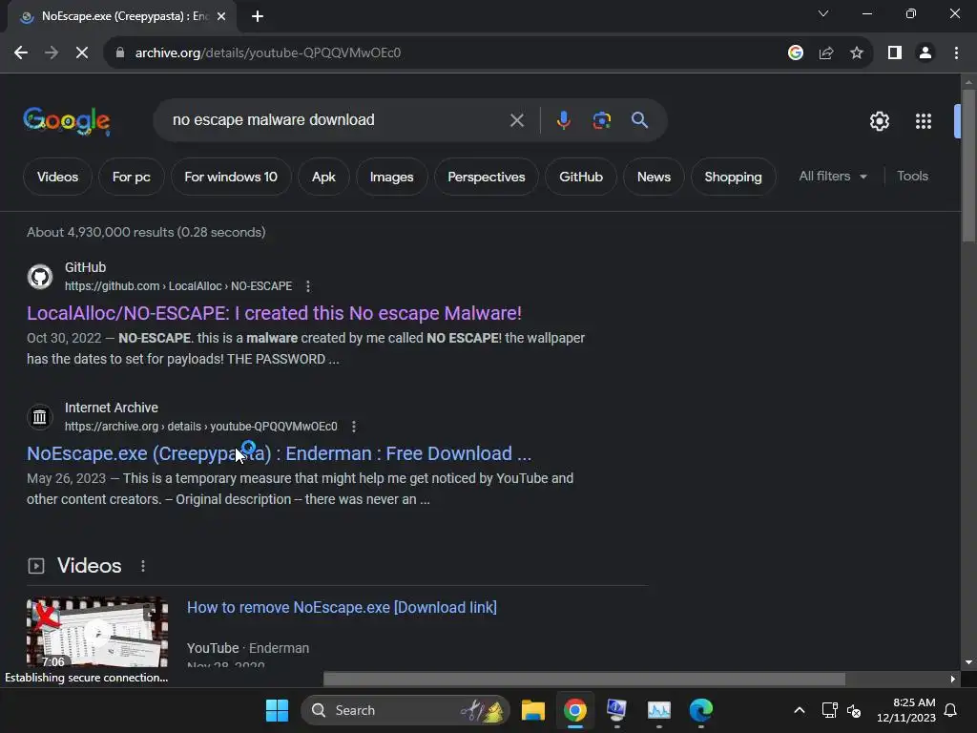977x733 pixels.
Task: Switch to Images results
Action: click(x=391, y=177)
